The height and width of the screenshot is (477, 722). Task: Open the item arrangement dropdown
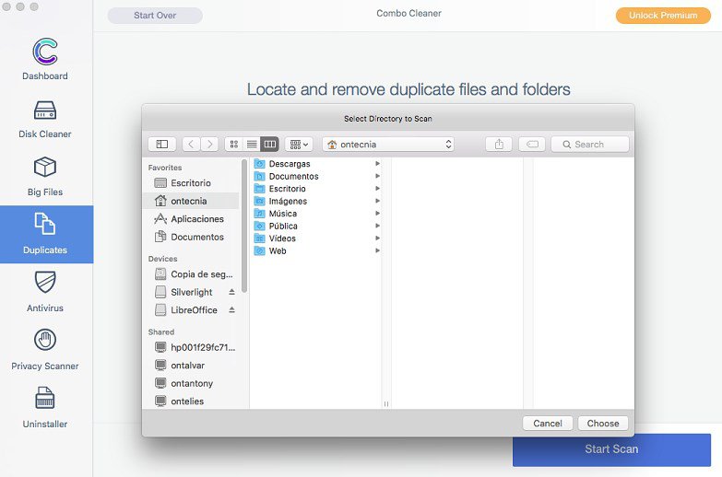(299, 145)
